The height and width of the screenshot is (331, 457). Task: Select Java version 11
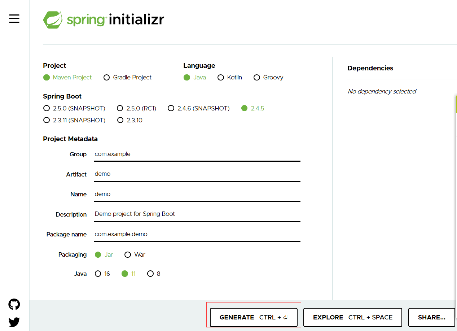pyautogui.click(x=125, y=274)
